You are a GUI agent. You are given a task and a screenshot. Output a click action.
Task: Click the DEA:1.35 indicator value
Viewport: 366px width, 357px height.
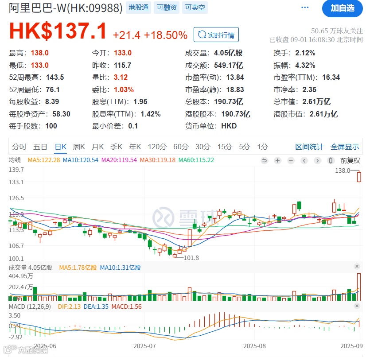(x=96, y=307)
